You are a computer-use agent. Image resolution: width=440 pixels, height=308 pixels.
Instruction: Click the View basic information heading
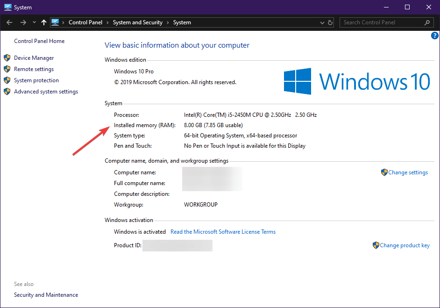click(177, 45)
